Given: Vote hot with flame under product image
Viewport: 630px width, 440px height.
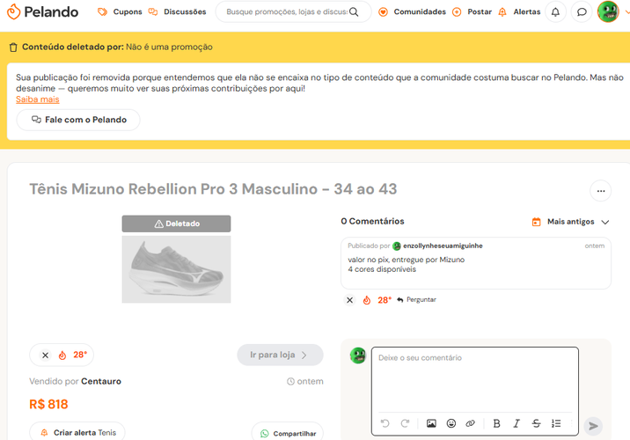Looking at the screenshot, I should [x=62, y=356].
